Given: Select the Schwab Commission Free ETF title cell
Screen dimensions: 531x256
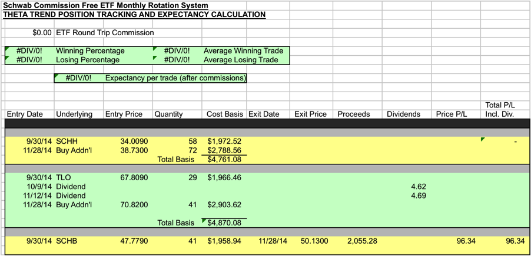Looking at the screenshot, I should point(105,6).
